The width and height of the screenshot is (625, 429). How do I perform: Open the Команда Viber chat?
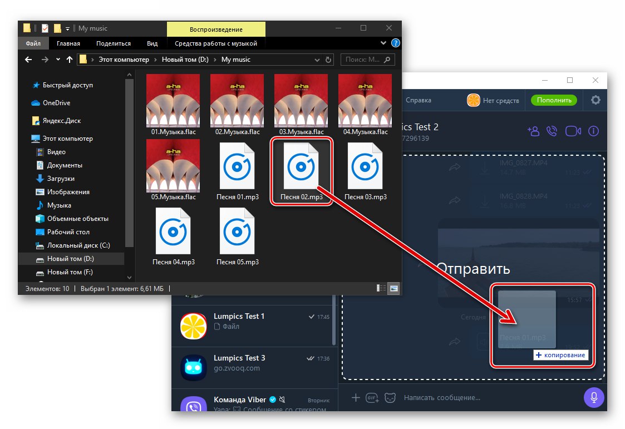click(254, 400)
